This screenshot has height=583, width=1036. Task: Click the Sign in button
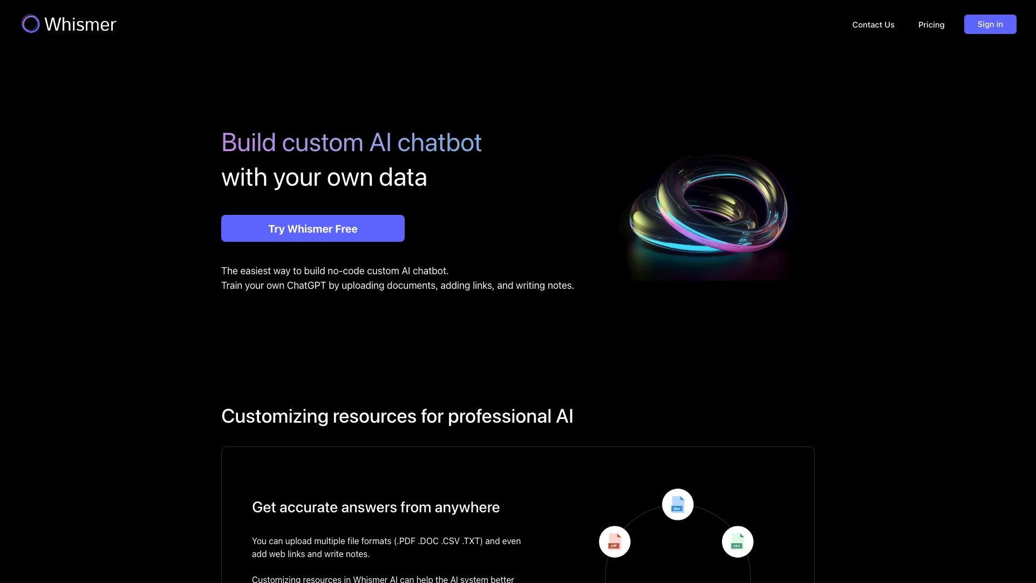pyautogui.click(x=990, y=24)
